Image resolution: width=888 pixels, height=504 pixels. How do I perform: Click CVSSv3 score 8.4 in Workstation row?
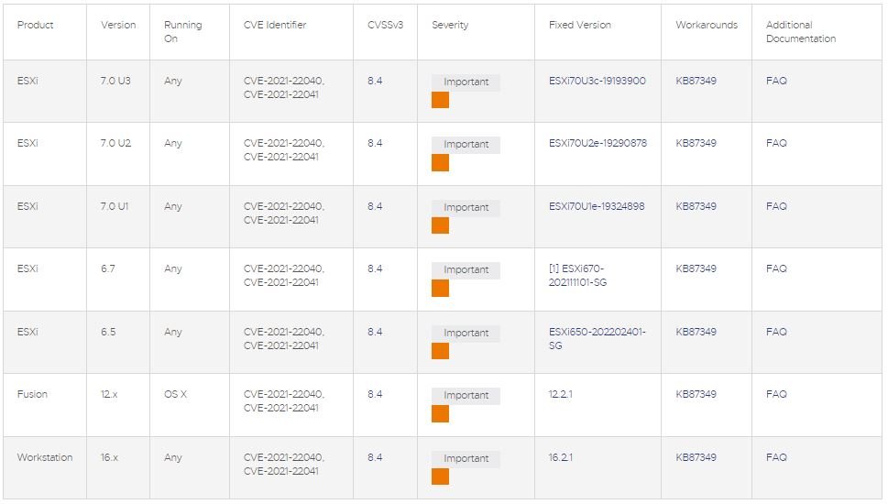374,457
